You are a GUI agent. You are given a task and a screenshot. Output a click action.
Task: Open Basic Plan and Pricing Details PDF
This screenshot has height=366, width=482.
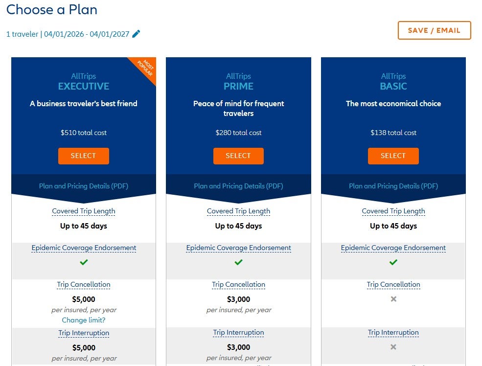pos(393,186)
